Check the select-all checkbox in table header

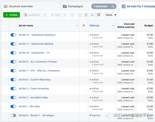point(5,26)
